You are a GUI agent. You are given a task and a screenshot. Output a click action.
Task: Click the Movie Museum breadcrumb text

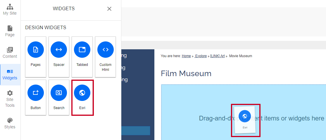pyautogui.click(x=241, y=56)
